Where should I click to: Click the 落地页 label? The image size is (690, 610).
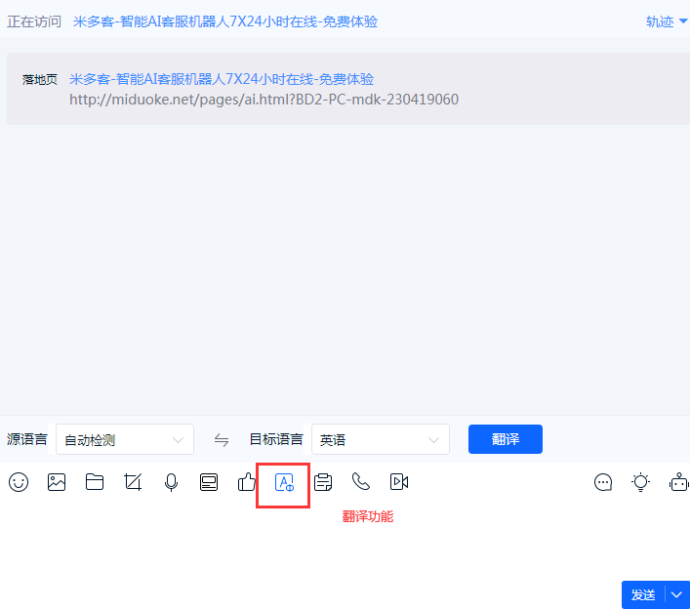(x=40, y=80)
